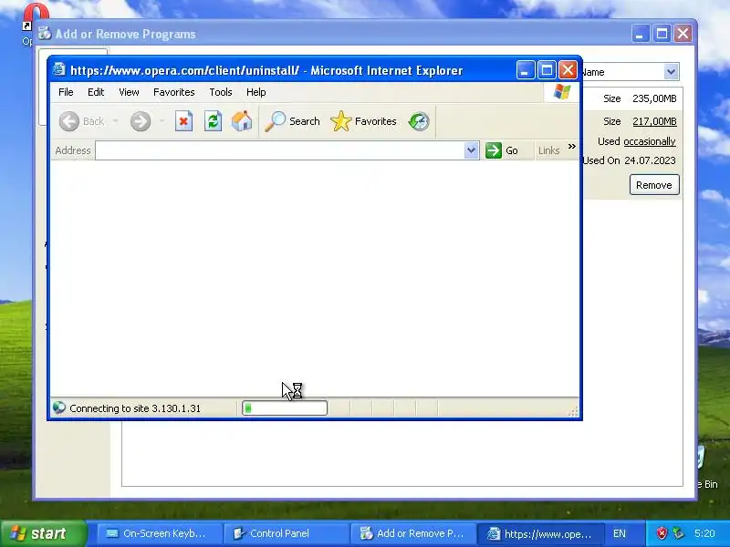The width and height of the screenshot is (730, 547).
Task: Expand the Links toolbar chevron
Action: [572, 147]
